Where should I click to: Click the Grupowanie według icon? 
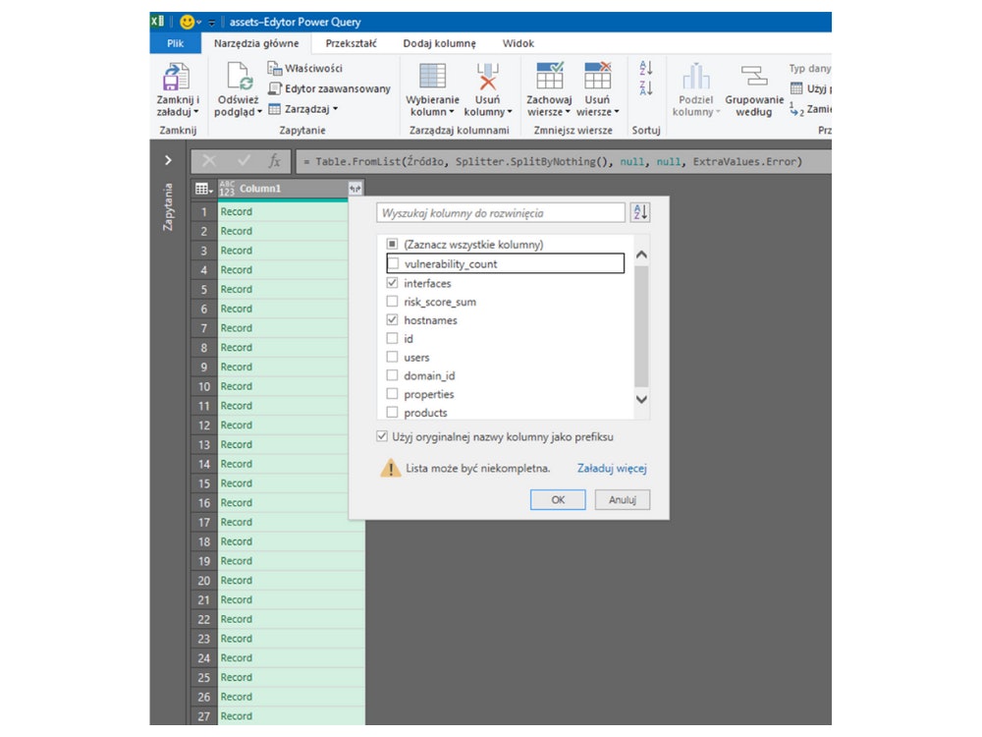click(x=753, y=77)
